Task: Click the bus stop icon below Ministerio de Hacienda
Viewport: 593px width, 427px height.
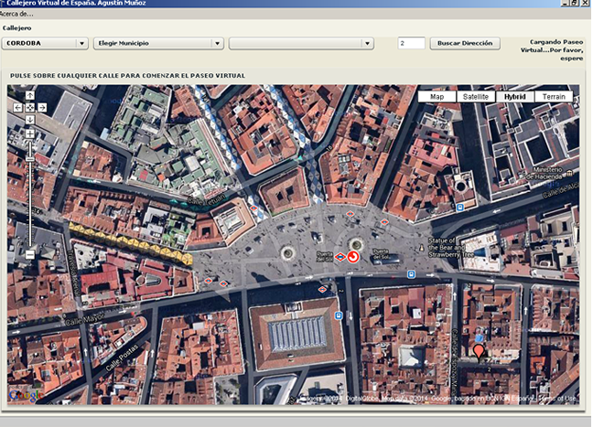Action: [x=460, y=208]
